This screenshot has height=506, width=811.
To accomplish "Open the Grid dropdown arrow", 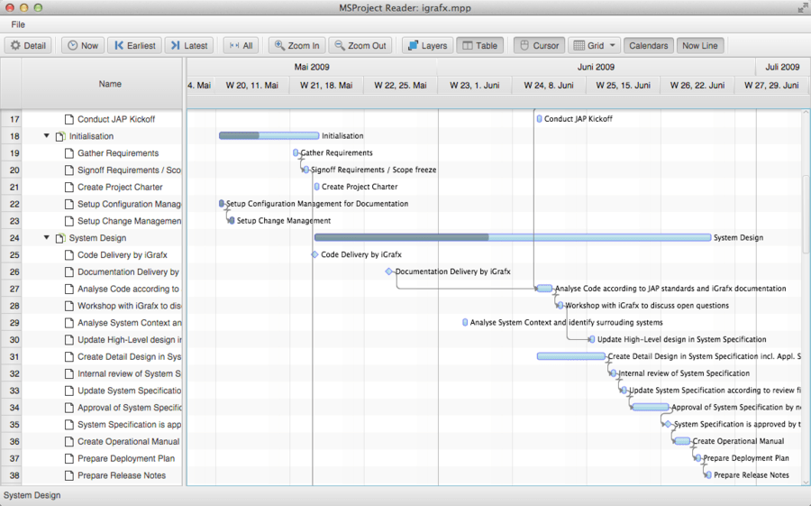I will tap(614, 45).
